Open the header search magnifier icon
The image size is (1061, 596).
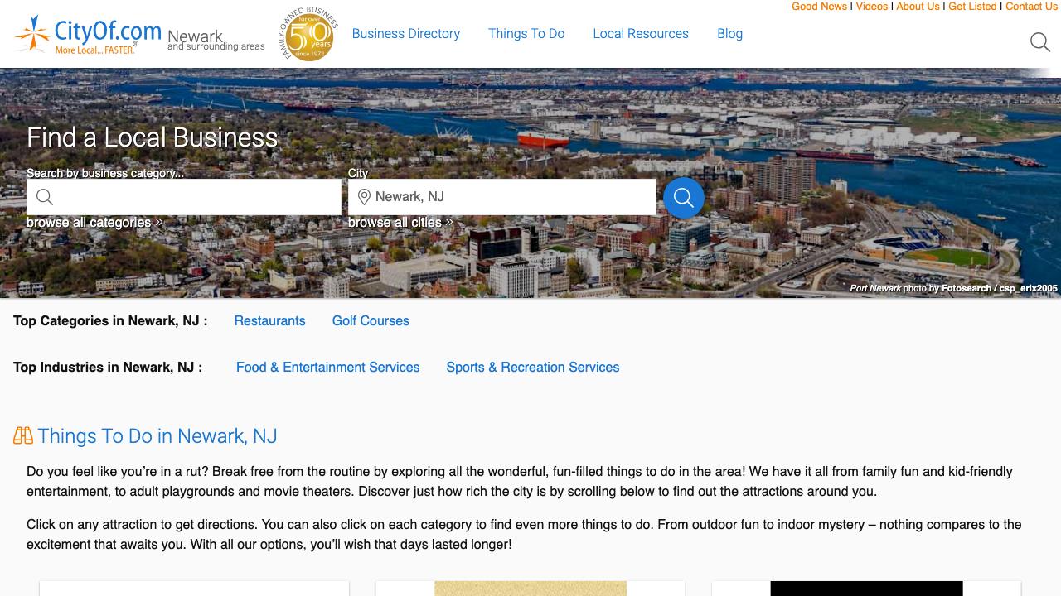(1039, 42)
